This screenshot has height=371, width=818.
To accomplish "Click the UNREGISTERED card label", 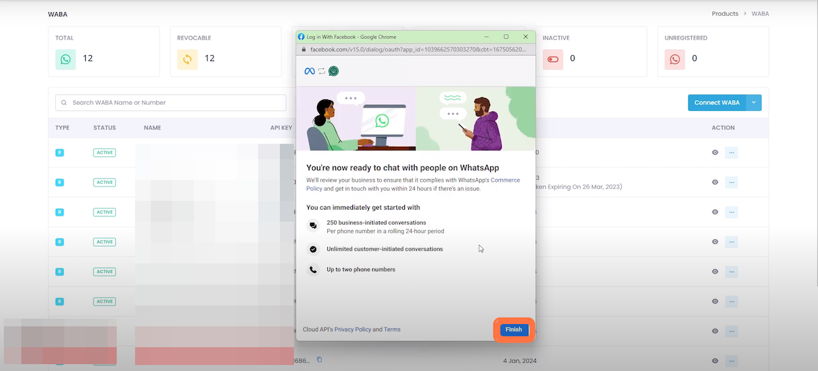I will tap(686, 38).
